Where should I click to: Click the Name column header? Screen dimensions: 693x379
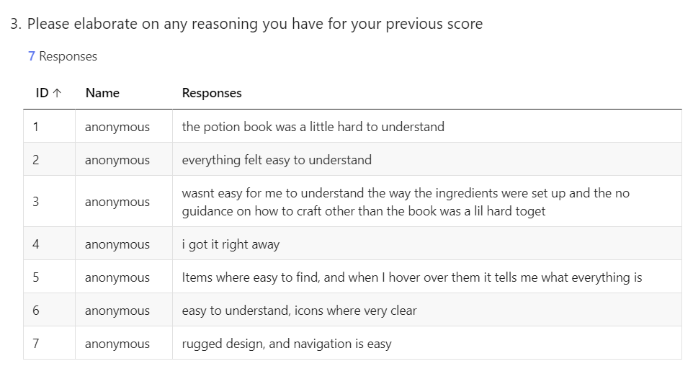102,93
